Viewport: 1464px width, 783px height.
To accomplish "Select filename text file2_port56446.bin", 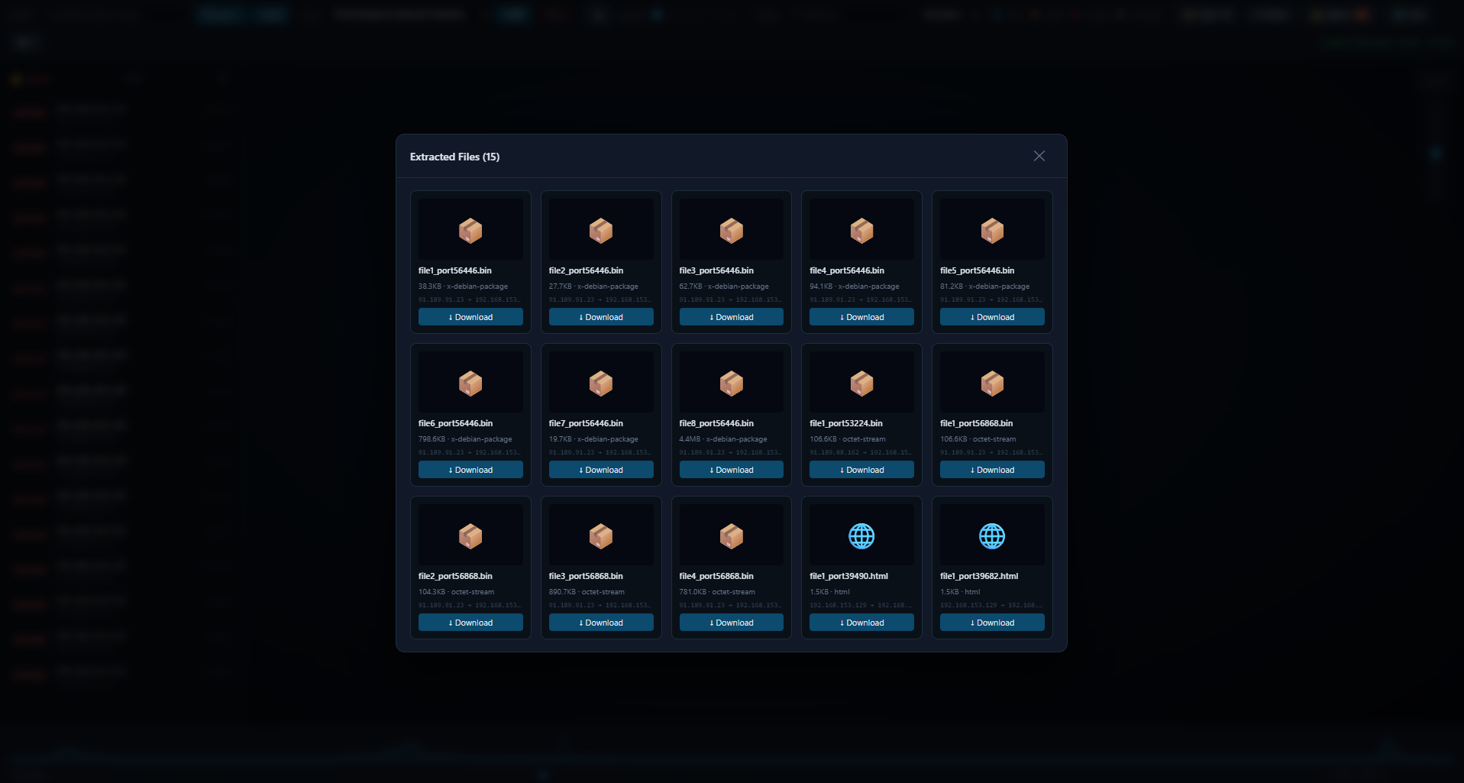I will click(x=586, y=270).
